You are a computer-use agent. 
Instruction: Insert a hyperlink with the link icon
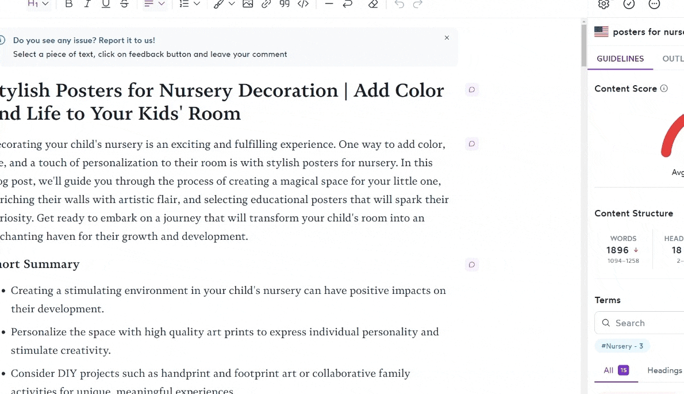(x=266, y=4)
